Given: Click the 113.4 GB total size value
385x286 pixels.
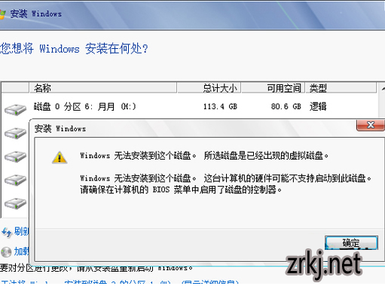Looking at the screenshot, I should point(220,107).
